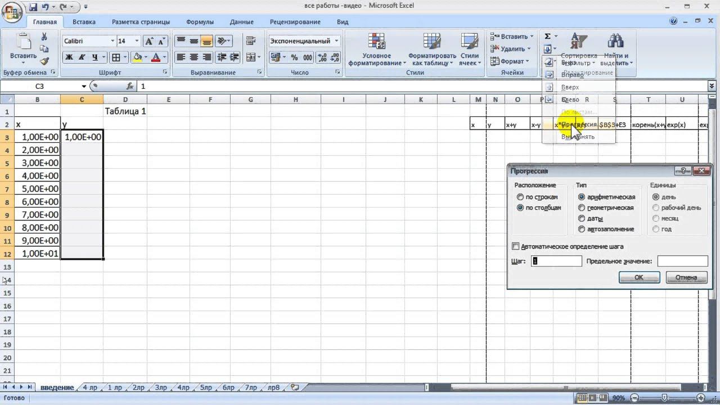Click the Предельное значение input field

(682, 261)
